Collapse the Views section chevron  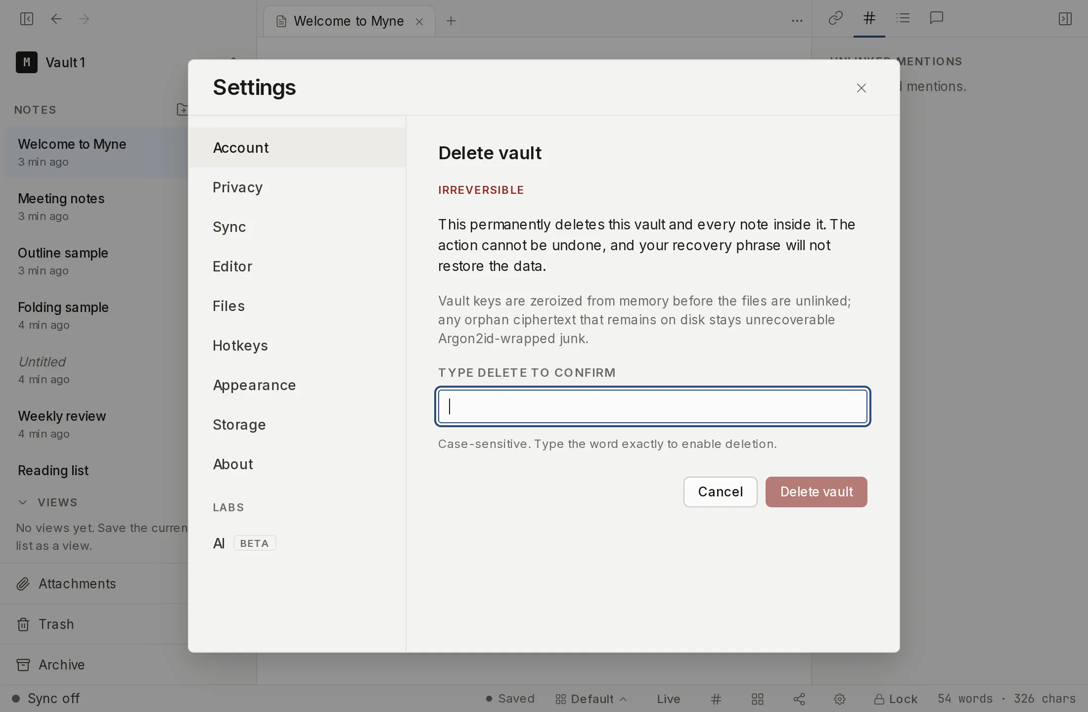tap(23, 502)
